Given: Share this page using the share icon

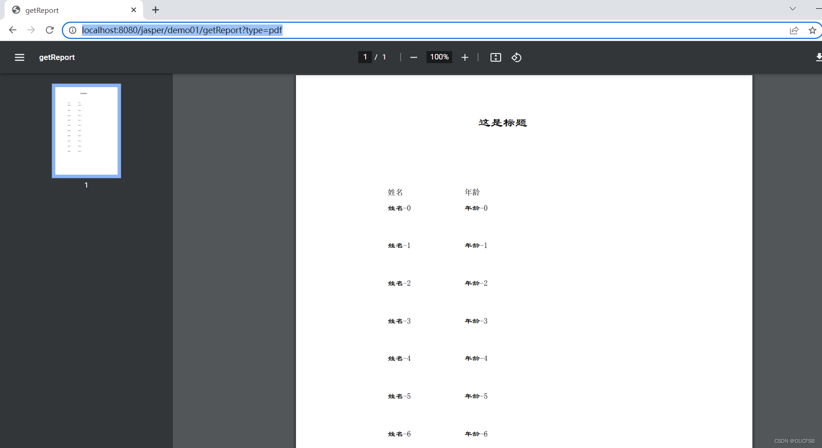Looking at the screenshot, I should [794, 30].
